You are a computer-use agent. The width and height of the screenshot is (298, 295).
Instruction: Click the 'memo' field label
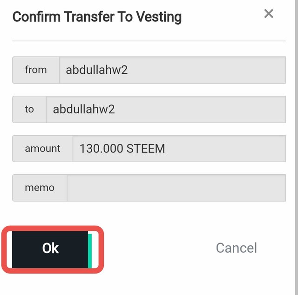pos(40,188)
